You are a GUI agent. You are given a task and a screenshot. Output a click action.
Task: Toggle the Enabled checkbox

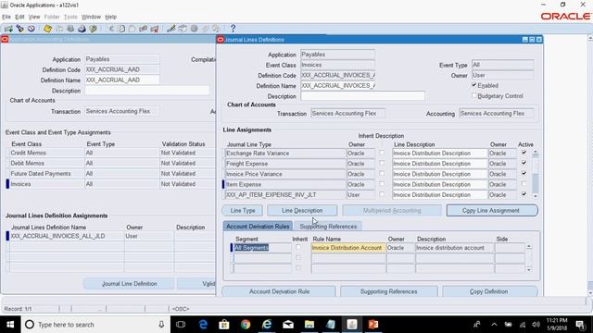click(x=473, y=85)
